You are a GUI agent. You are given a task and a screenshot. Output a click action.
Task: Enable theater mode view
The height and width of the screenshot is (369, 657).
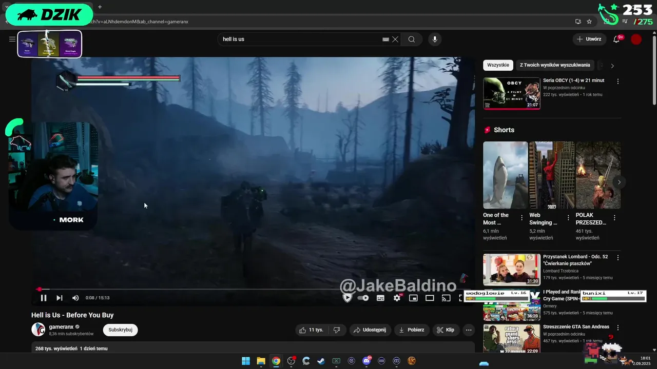430,298
